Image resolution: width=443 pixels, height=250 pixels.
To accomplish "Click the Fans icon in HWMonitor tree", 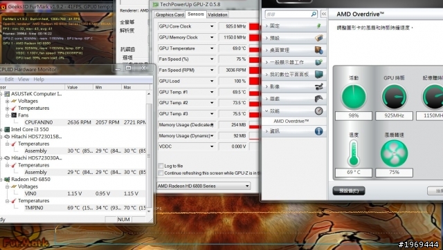I will point(14,115).
